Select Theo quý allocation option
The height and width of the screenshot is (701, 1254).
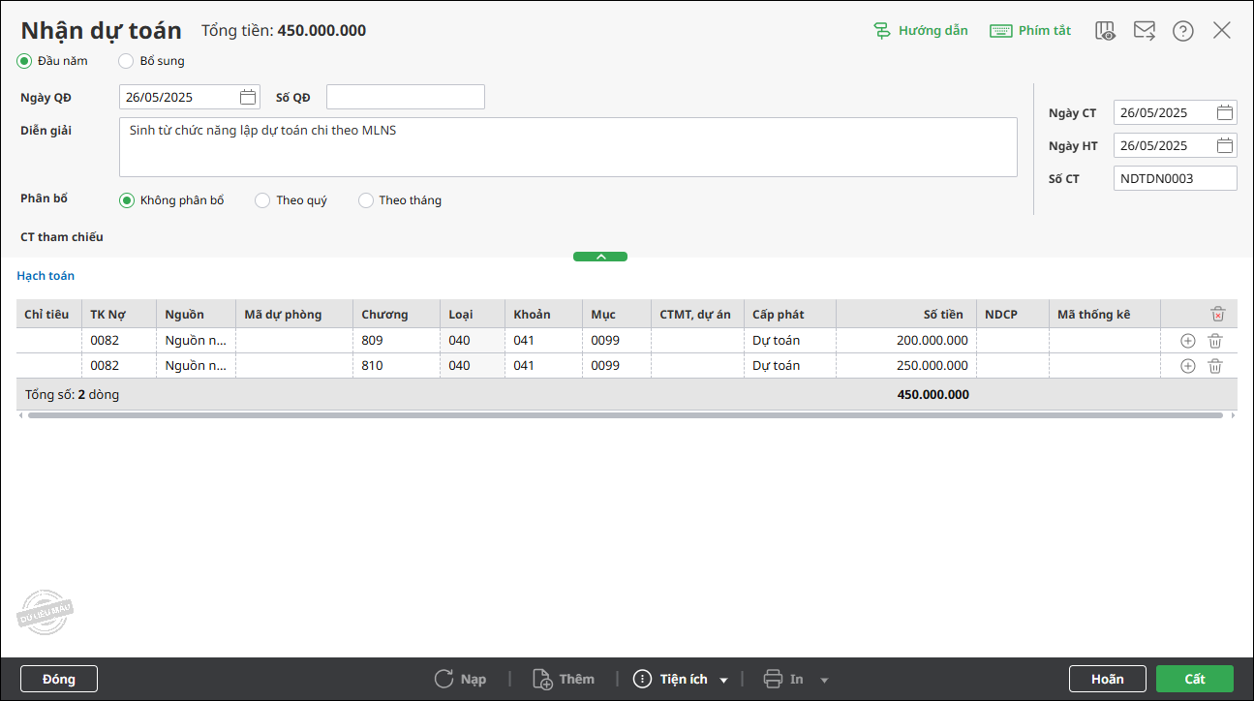261,200
